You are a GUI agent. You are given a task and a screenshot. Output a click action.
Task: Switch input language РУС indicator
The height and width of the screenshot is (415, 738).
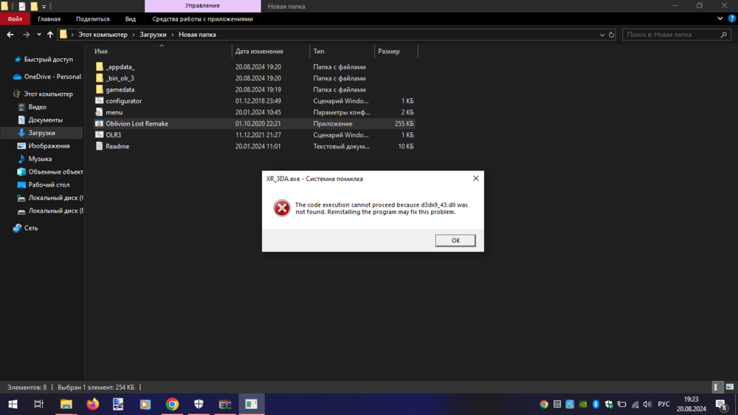[663, 404]
